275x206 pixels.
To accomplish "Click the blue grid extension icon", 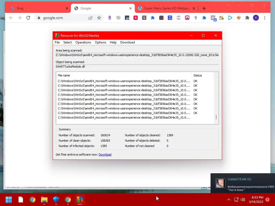I will click(170, 18).
